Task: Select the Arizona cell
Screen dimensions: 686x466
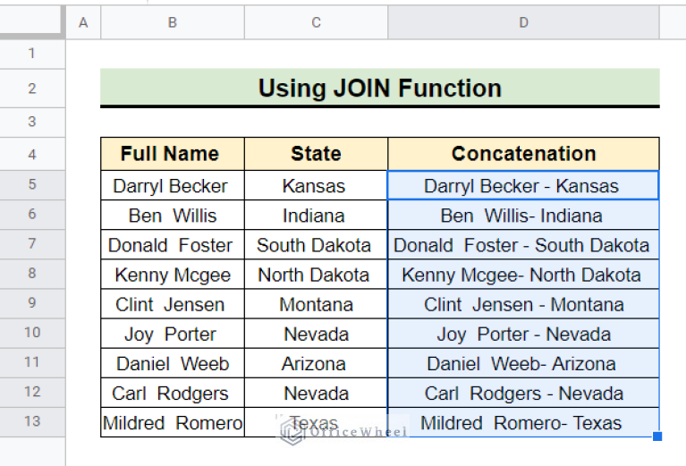Action: coord(314,364)
